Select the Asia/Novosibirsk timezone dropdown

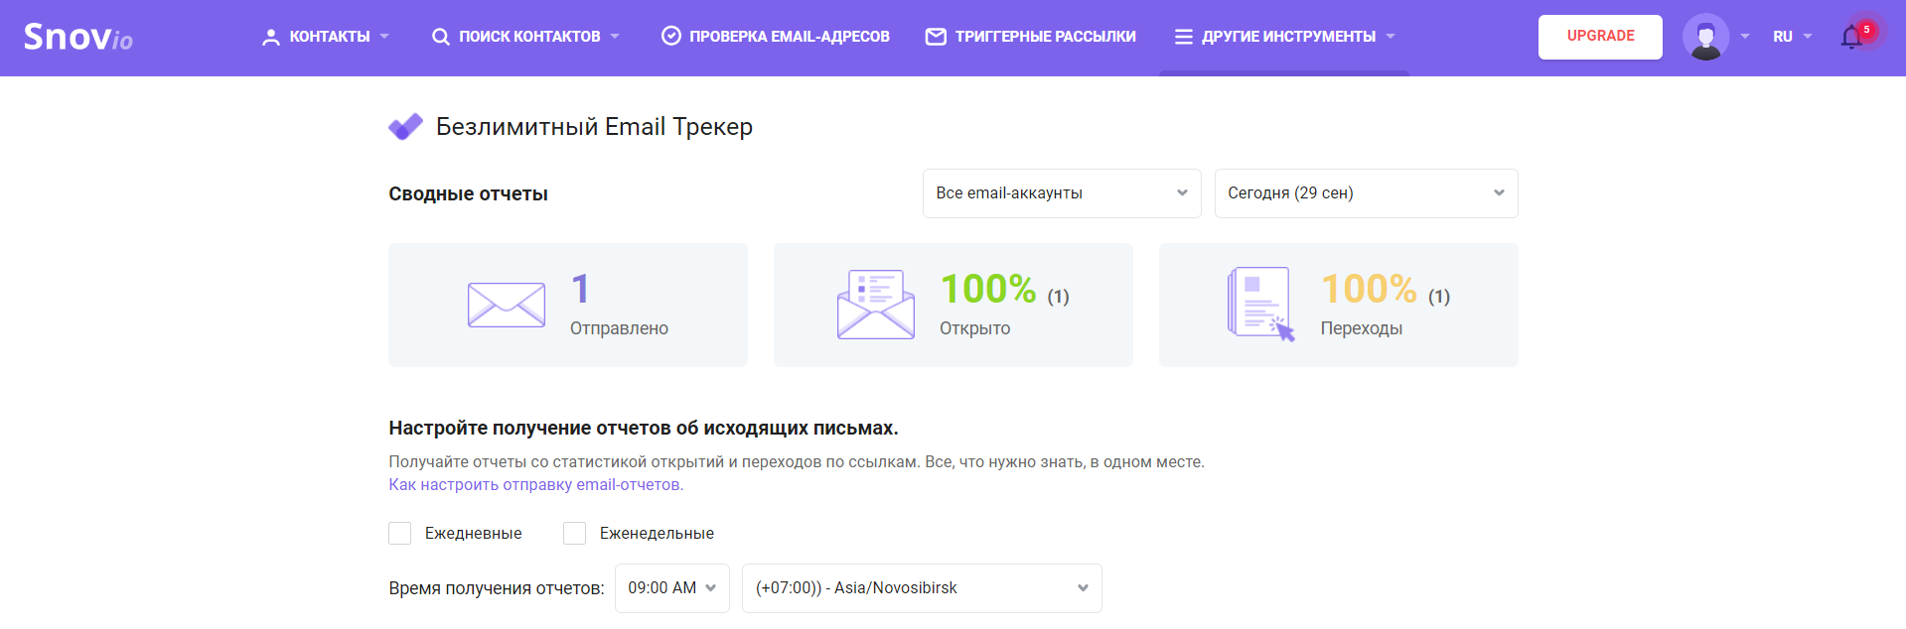point(921,588)
